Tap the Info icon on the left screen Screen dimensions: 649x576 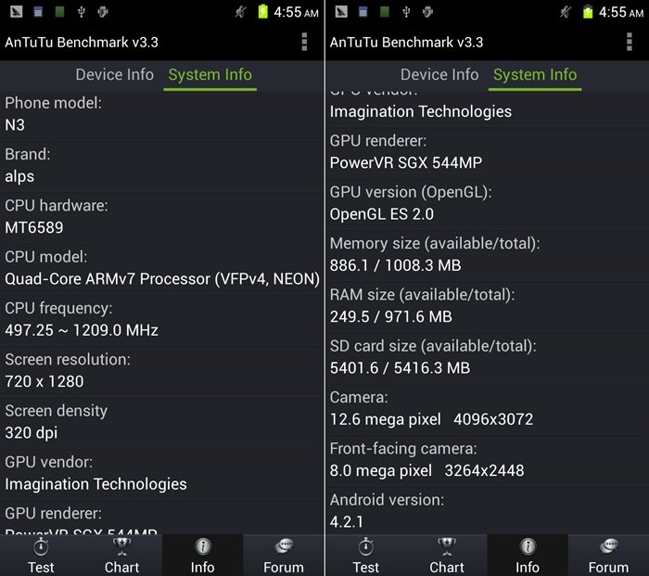202,546
